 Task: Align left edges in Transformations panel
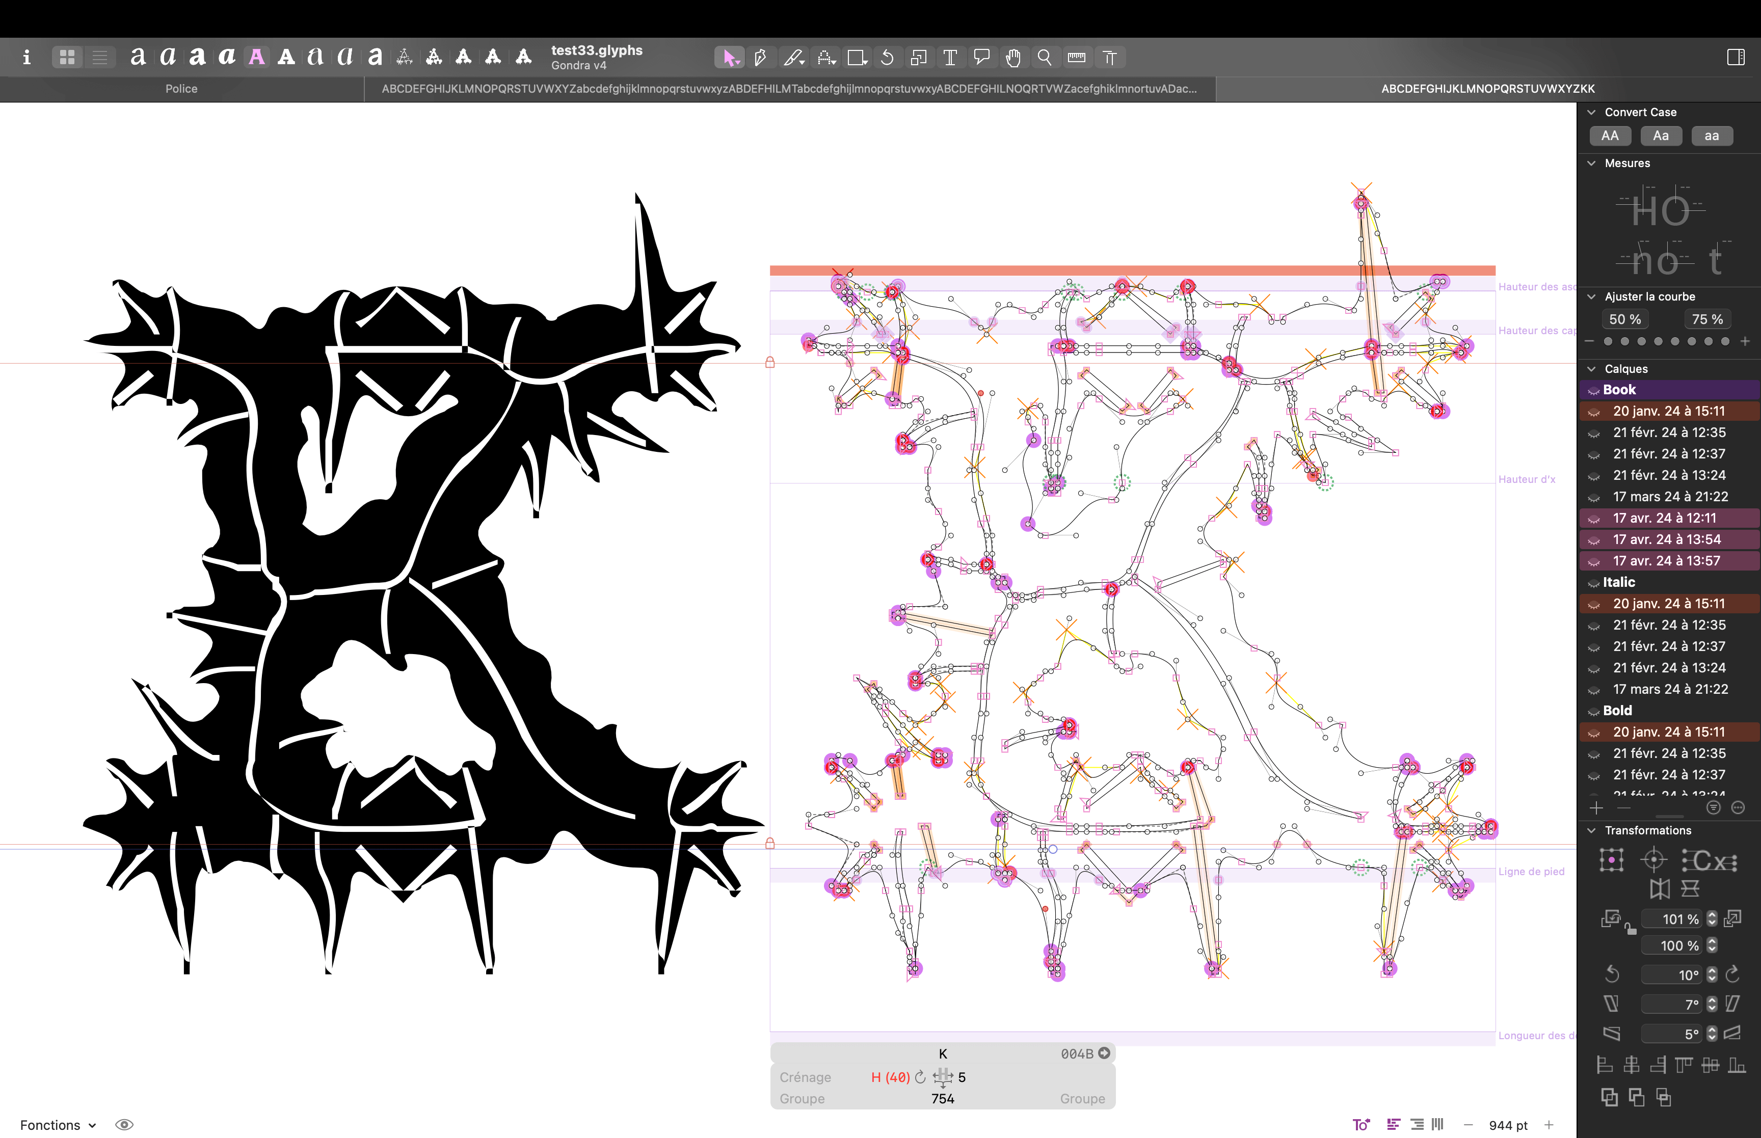[x=1605, y=1065]
